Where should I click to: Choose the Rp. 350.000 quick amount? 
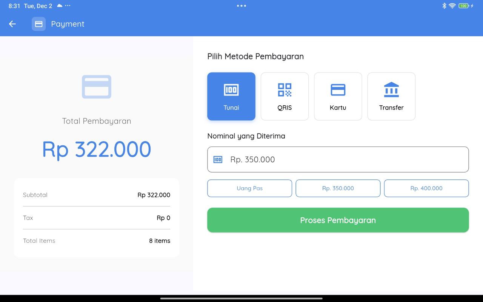(338, 188)
